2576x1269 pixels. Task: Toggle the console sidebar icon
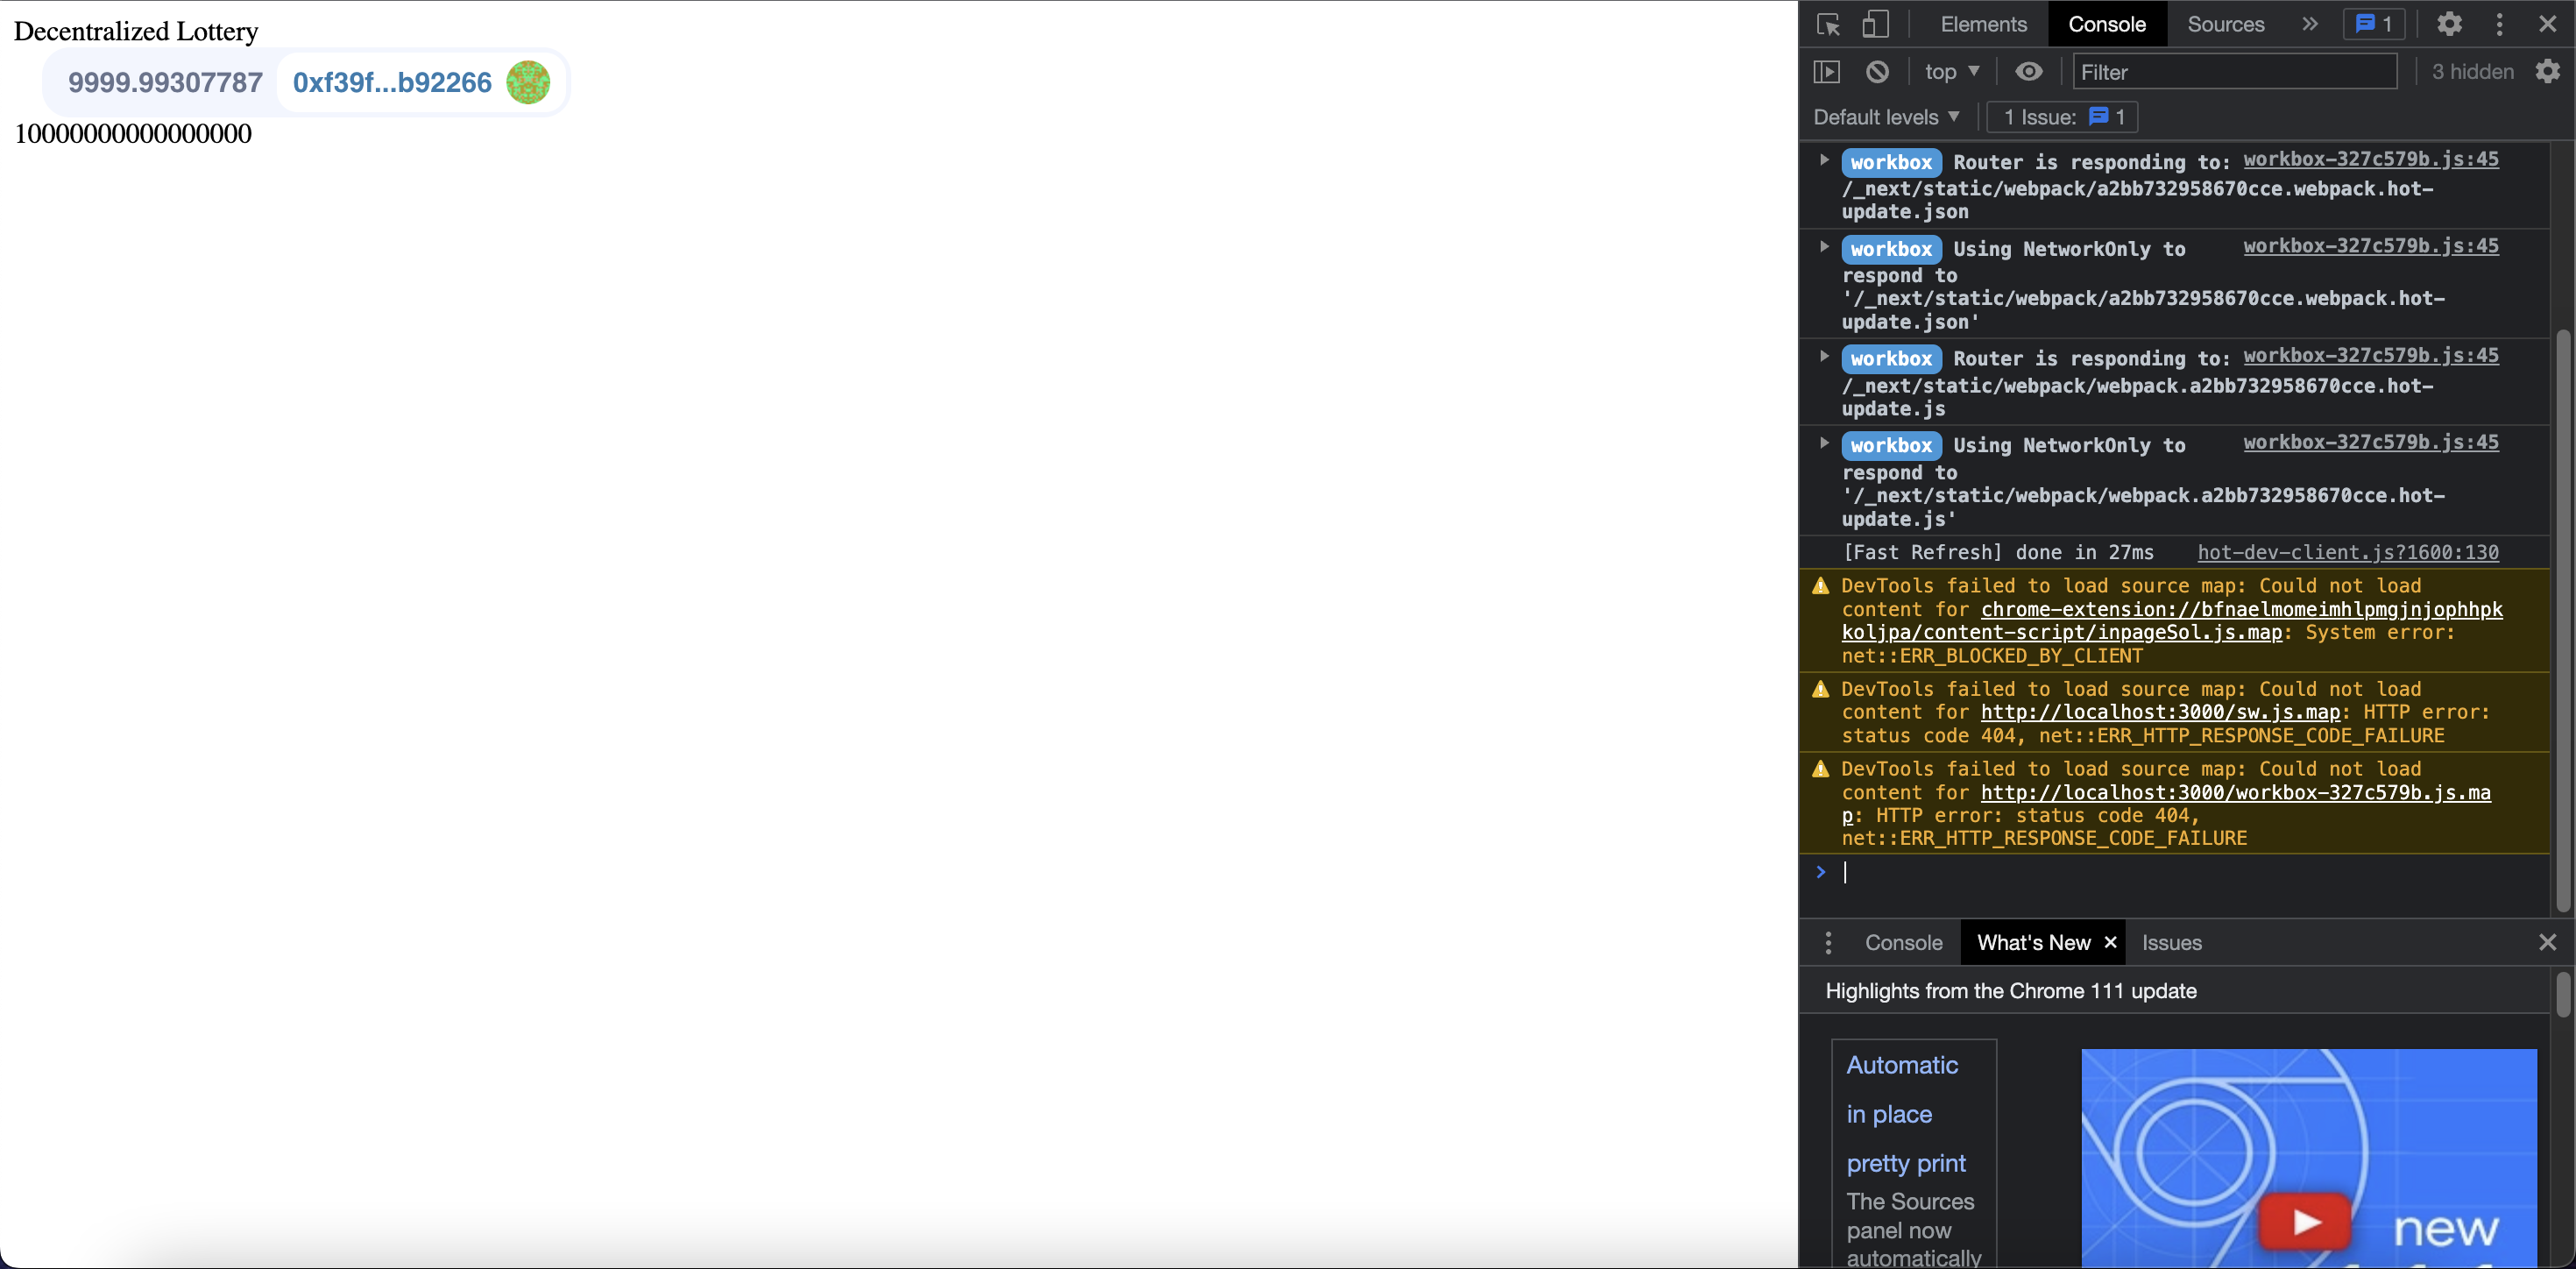1826,72
